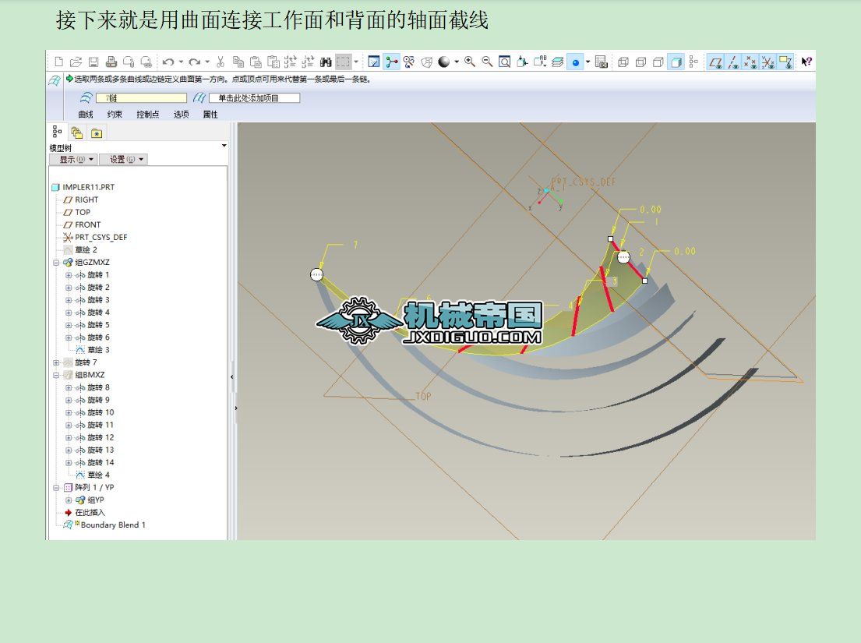Zoom out with the magnifier minus icon
This screenshot has width=861, height=643.
tap(487, 62)
